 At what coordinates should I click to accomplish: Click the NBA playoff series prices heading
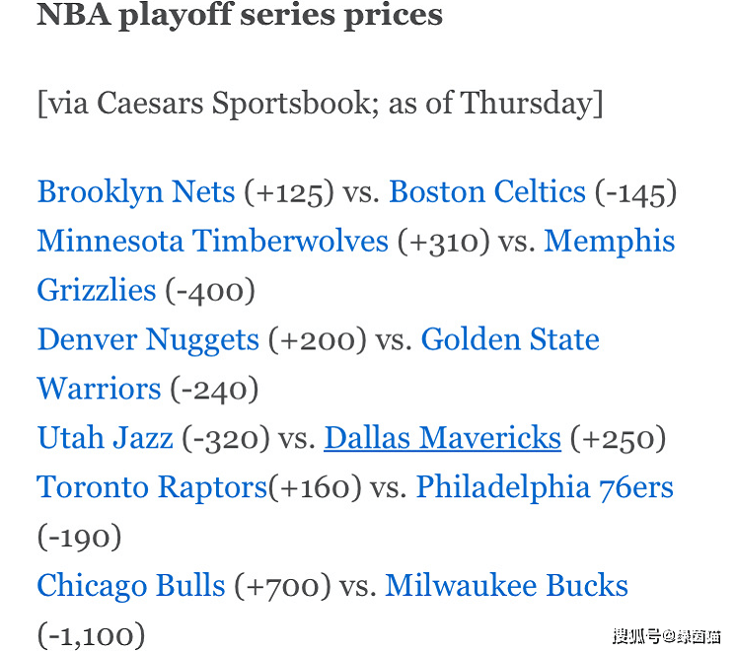[x=240, y=15]
